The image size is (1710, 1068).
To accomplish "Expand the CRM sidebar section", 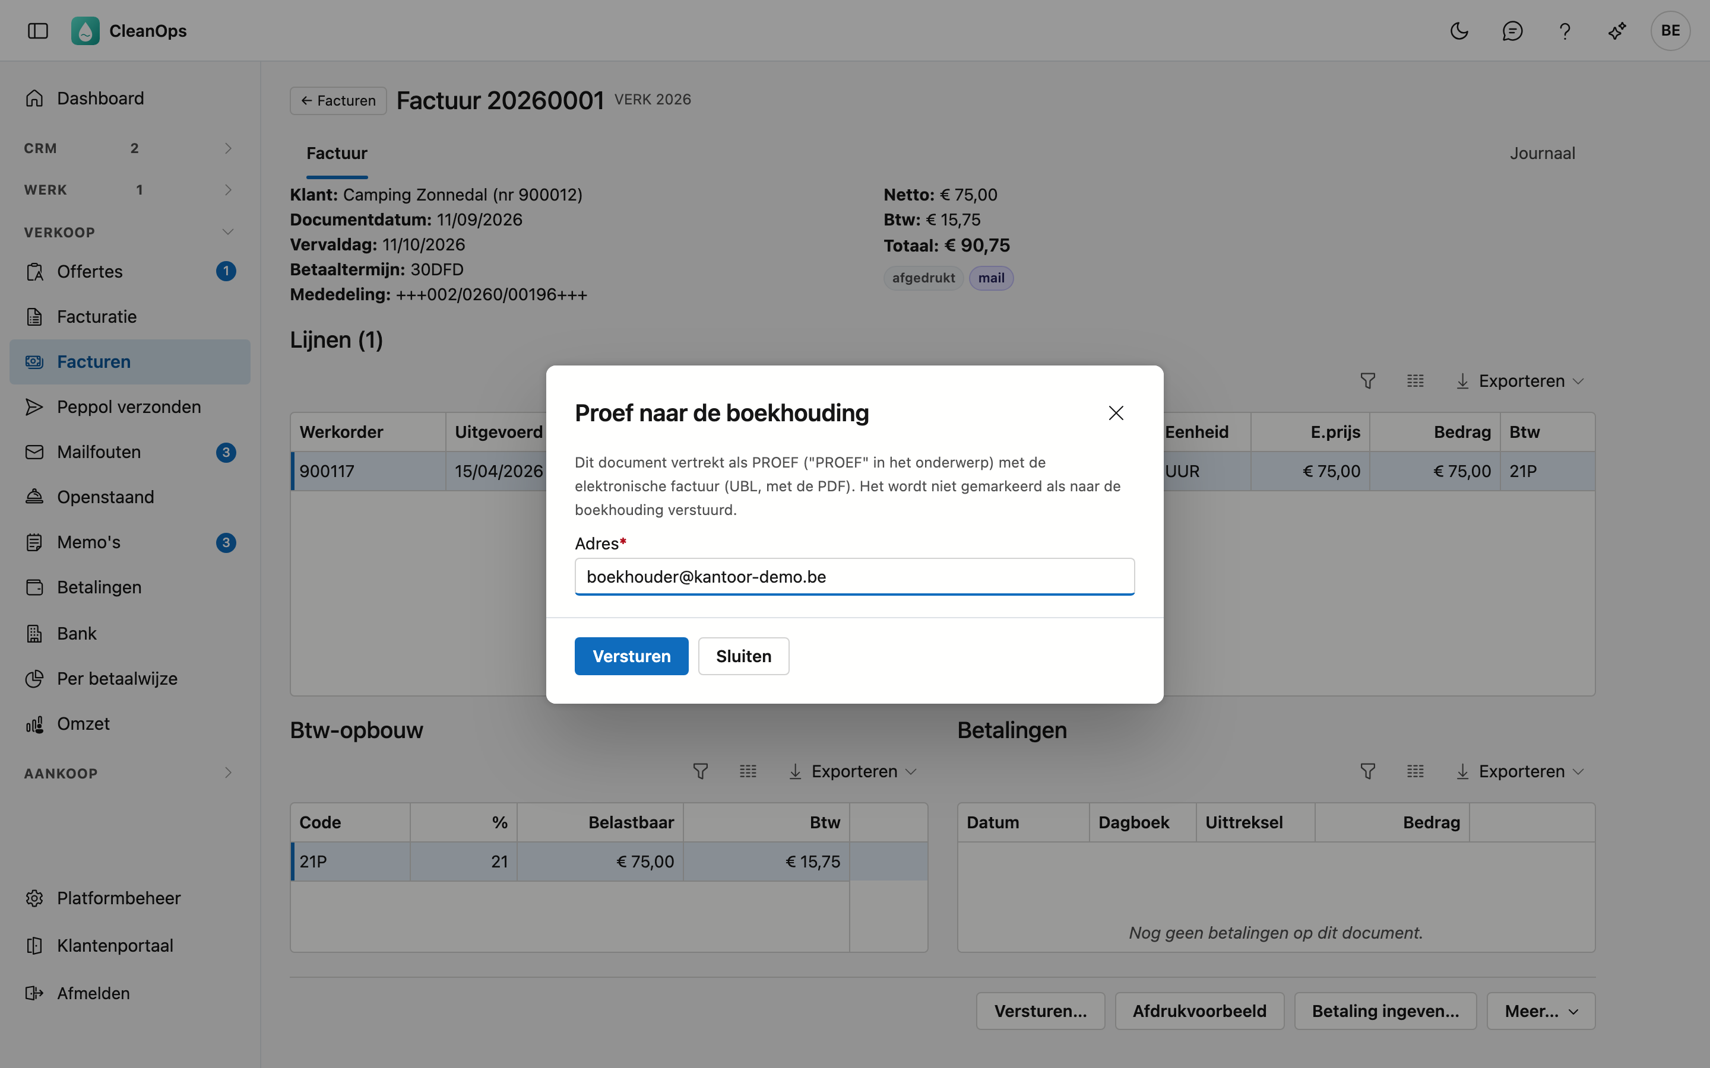I will click(x=130, y=148).
